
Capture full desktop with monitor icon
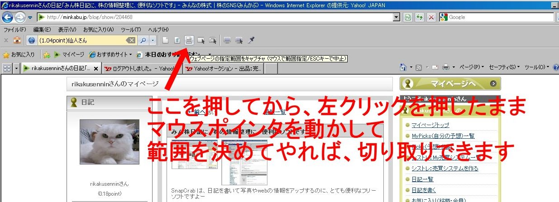pos(227,40)
